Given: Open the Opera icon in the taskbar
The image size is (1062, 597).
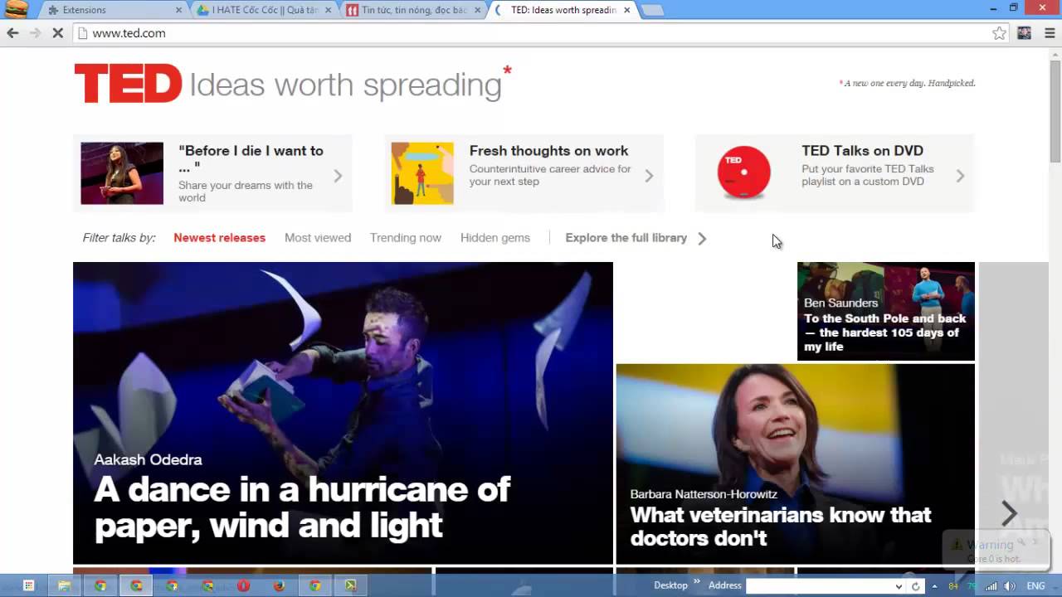Looking at the screenshot, I should (x=243, y=585).
